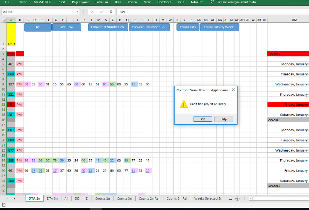This screenshot has width=309, height=210.
Task: Open the Help ribbon tab
Action: click(x=181, y=2)
